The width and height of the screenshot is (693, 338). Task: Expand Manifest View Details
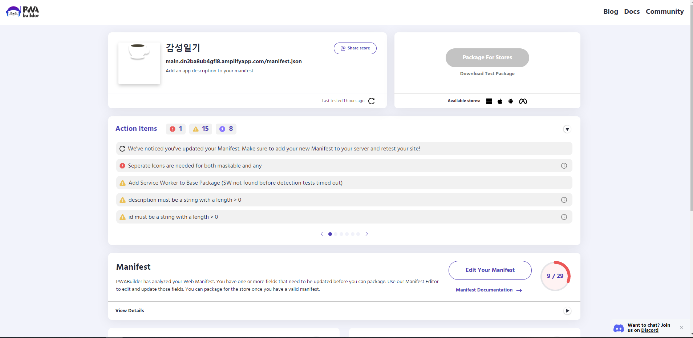(x=567, y=311)
